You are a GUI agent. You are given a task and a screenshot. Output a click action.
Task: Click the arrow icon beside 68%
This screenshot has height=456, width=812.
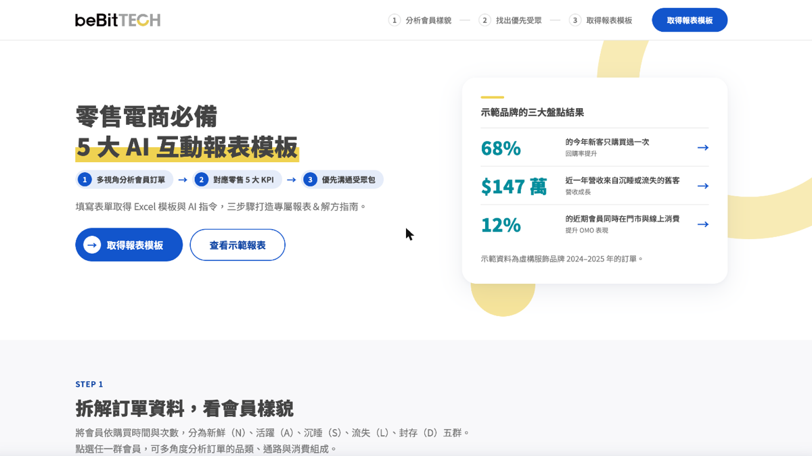click(702, 147)
